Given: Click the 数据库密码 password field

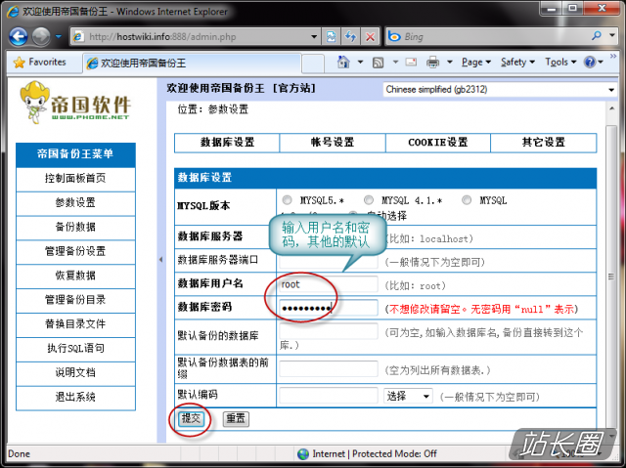Looking at the screenshot, I should pos(329,308).
